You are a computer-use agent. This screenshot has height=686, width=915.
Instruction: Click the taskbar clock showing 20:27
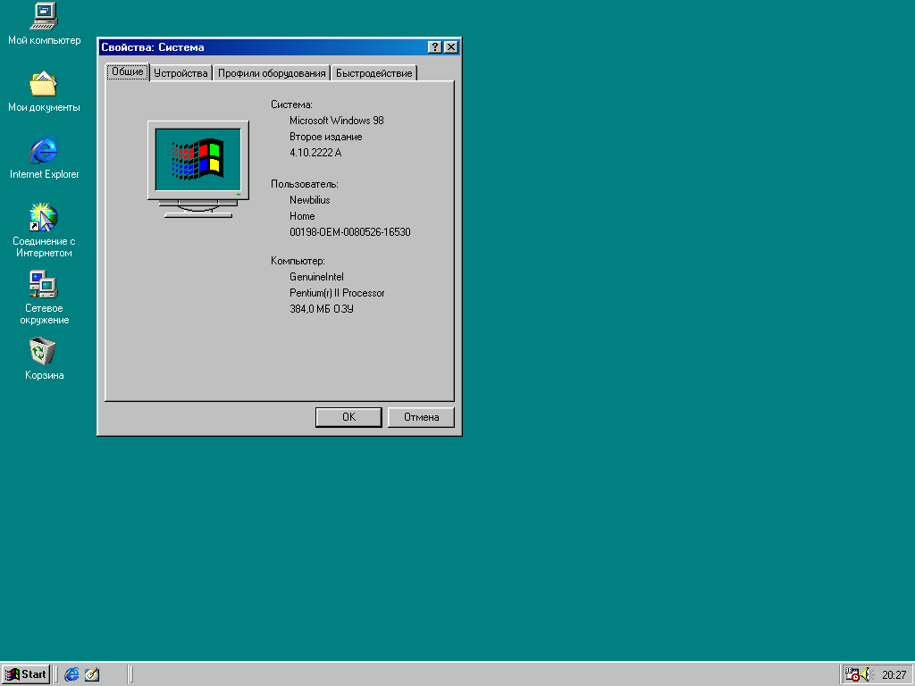[x=894, y=675]
